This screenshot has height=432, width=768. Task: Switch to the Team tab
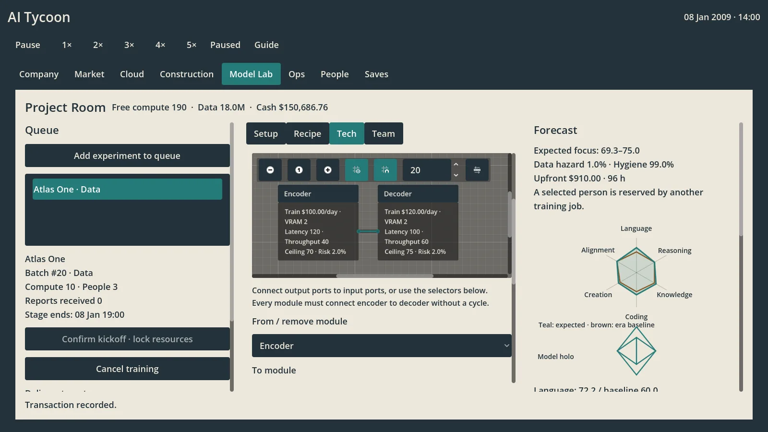[384, 133]
